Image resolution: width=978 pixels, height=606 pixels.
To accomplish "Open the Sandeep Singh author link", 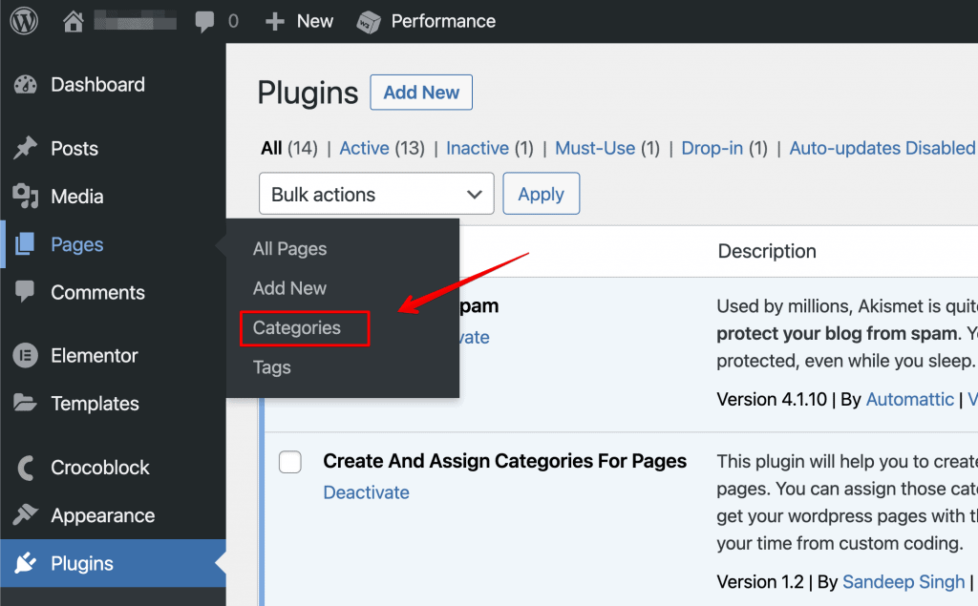I will coord(904,582).
